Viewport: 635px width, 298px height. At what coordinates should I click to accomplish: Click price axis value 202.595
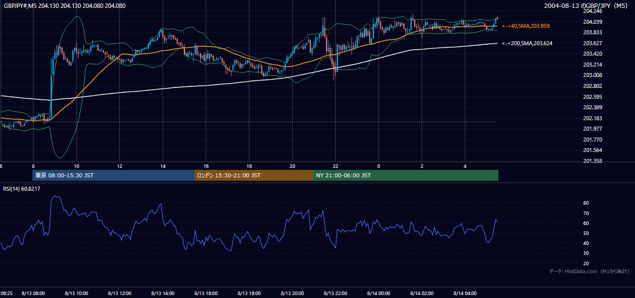click(592, 97)
